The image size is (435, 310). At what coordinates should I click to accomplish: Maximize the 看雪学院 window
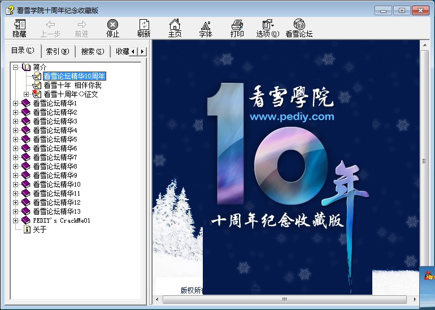pos(402,11)
